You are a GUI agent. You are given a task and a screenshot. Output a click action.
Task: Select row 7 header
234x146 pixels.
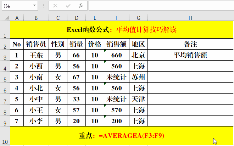click(x=5, y=99)
